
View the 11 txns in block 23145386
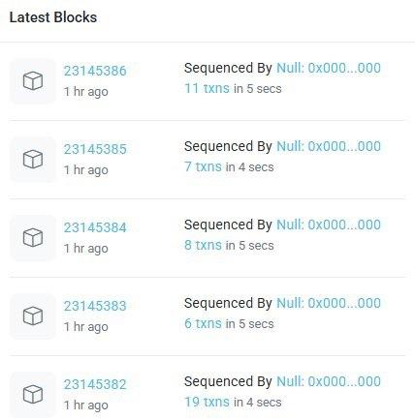click(x=207, y=88)
